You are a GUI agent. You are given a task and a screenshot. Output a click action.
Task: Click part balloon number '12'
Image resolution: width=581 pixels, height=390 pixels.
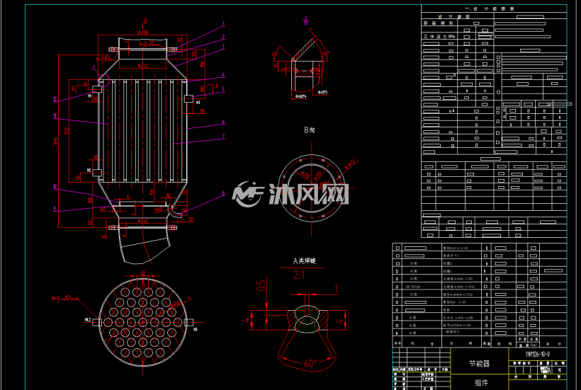point(55,99)
